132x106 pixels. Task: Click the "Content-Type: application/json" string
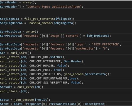click(54, 7)
